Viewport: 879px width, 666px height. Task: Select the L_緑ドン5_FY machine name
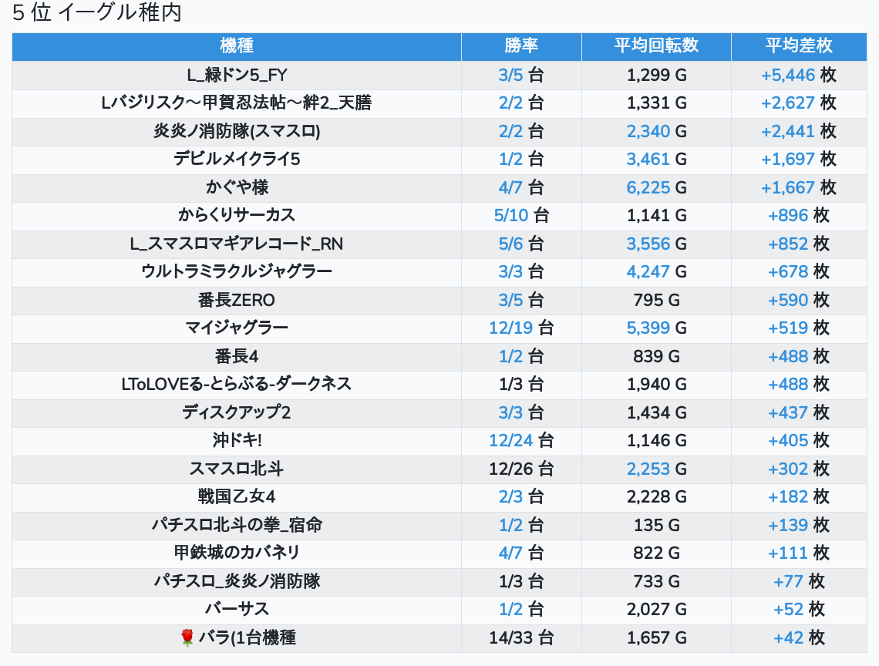[x=237, y=75]
